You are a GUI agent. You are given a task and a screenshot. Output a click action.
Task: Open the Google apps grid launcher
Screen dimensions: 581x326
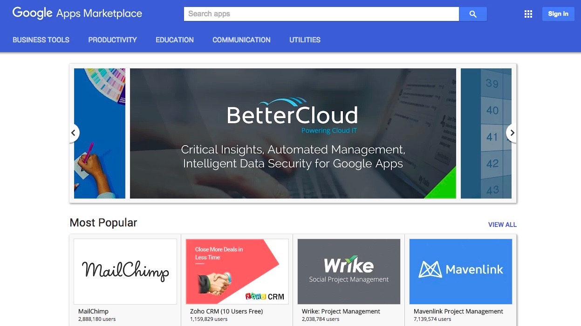(528, 14)
